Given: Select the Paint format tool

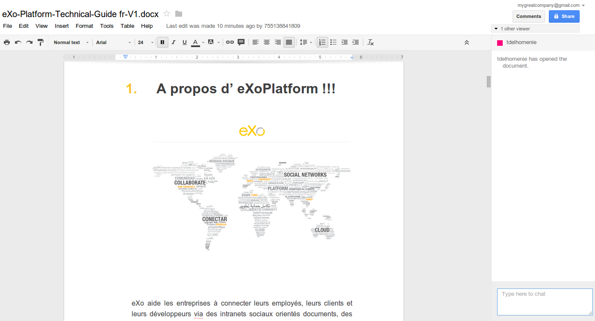Looking at the screenshot, I should pyautogui.click(x=41, y=42).
